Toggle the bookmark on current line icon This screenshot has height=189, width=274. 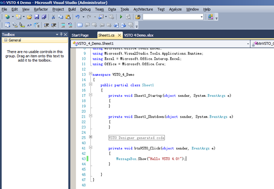80,25
